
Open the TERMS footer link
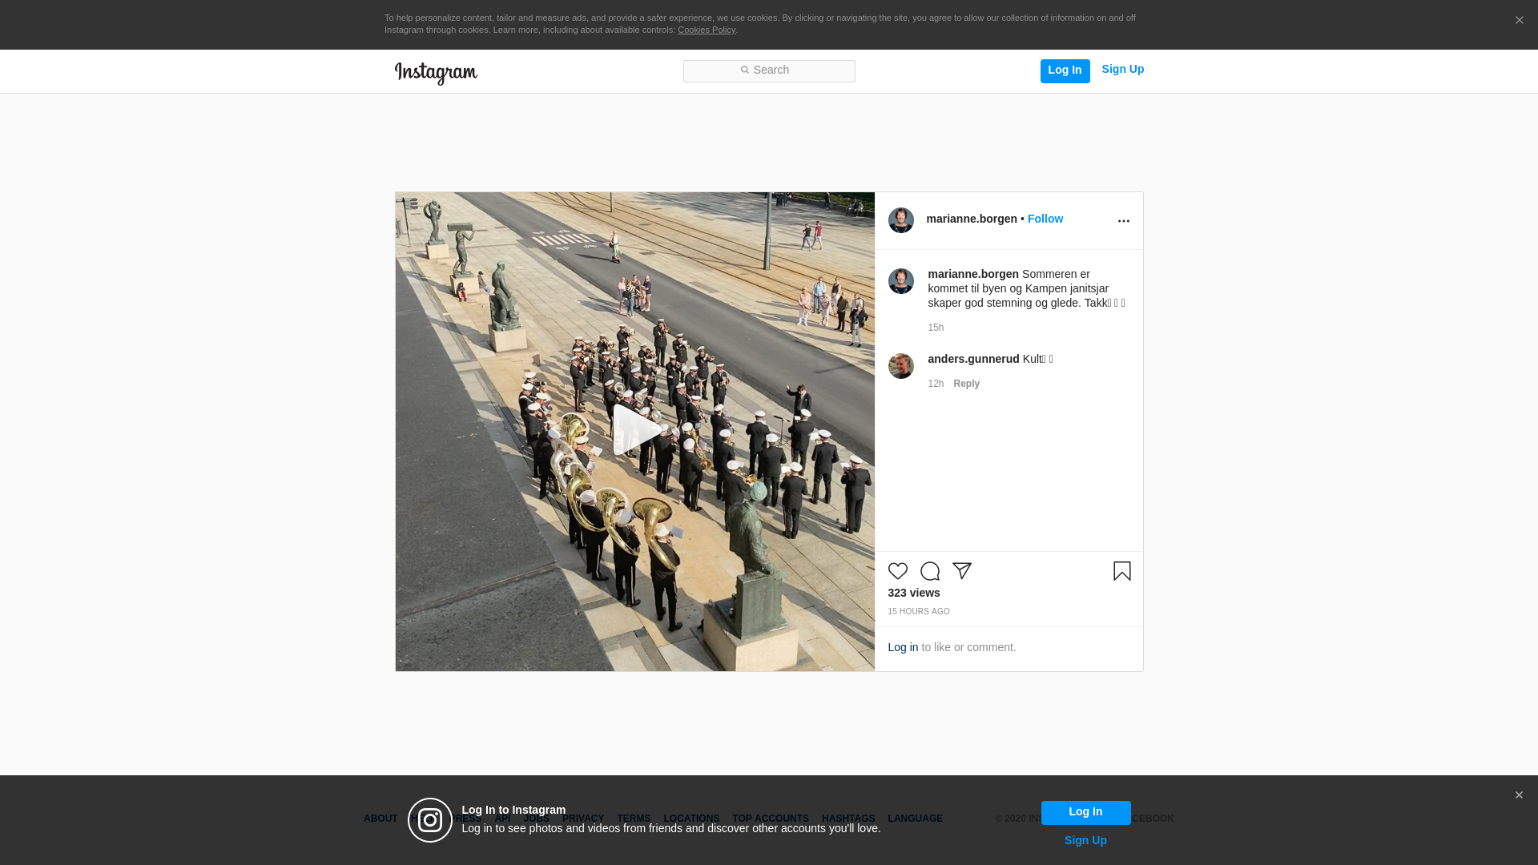pos(634,819)
